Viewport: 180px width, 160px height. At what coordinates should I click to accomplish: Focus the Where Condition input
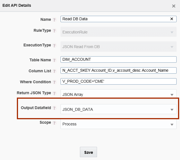(118, 81)
